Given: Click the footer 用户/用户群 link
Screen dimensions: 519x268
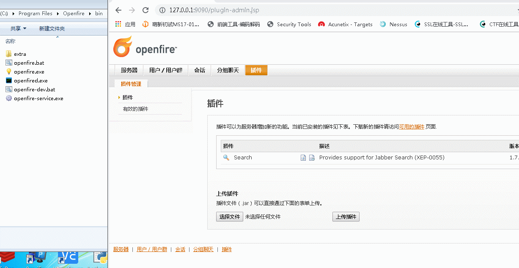Looking at the screenshot, I should [x=152, y=249].
